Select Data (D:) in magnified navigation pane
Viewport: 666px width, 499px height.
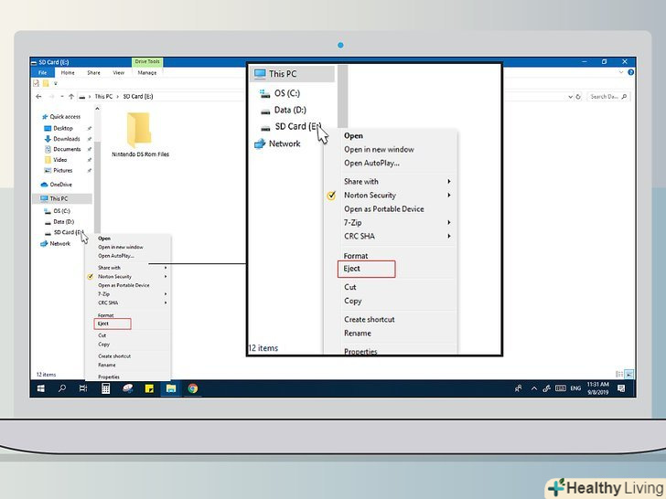coord(285,111)
